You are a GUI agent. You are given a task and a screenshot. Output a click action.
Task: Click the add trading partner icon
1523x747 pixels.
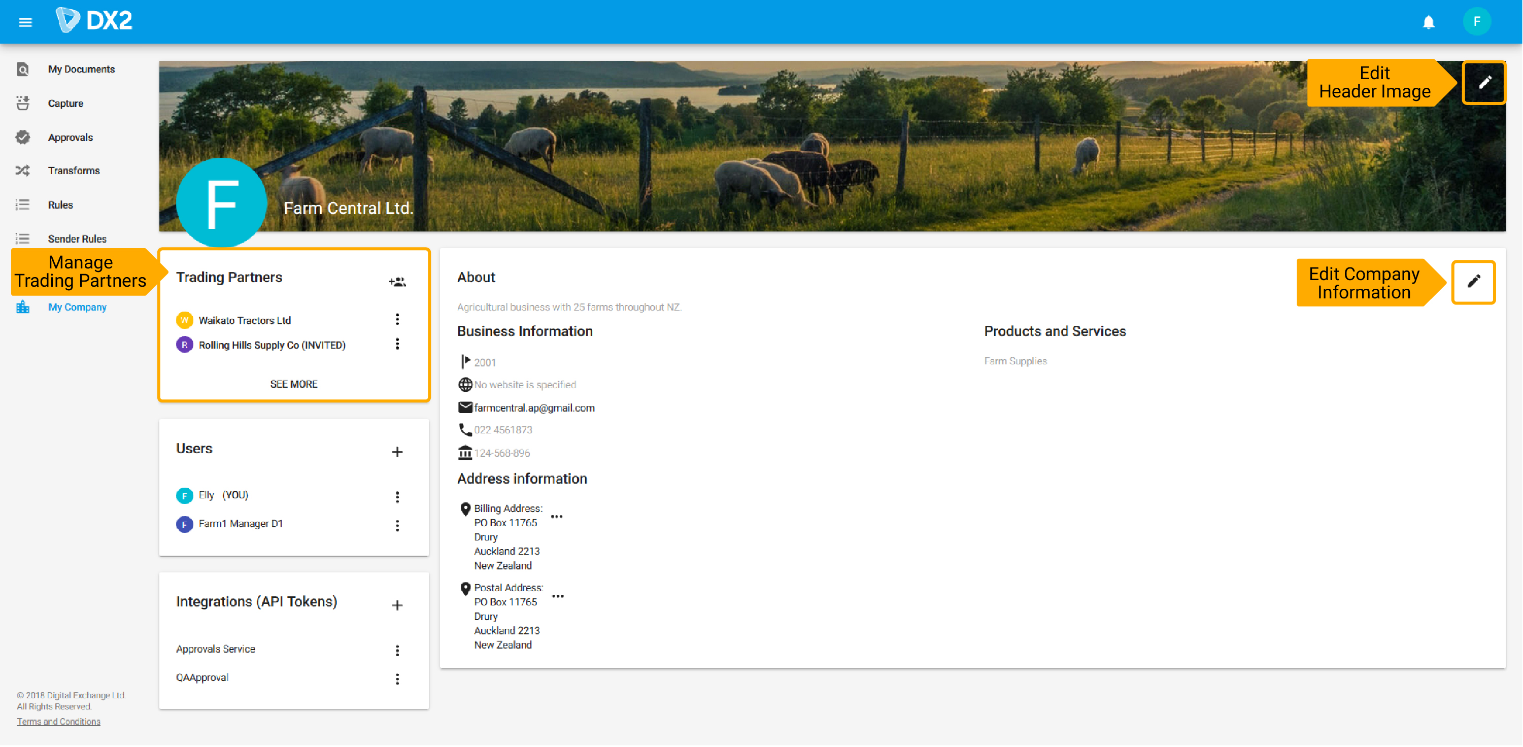[x=397, y=282]
